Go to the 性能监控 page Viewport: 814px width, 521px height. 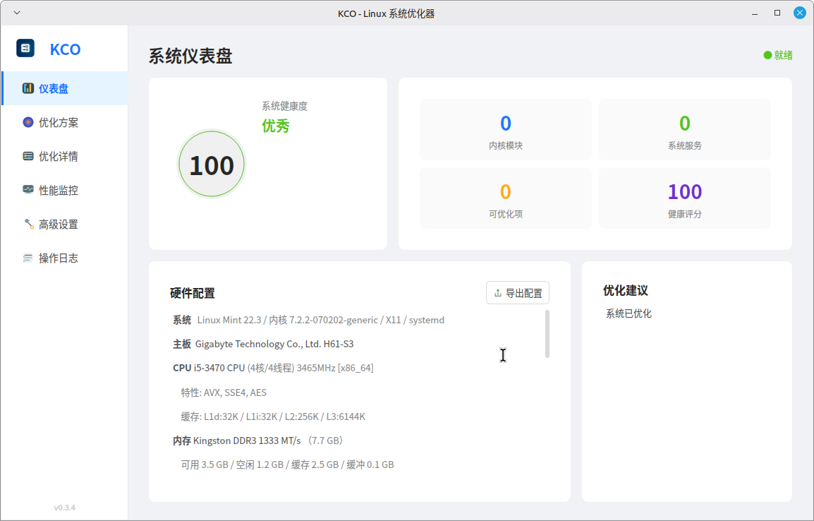pos(65,190)
